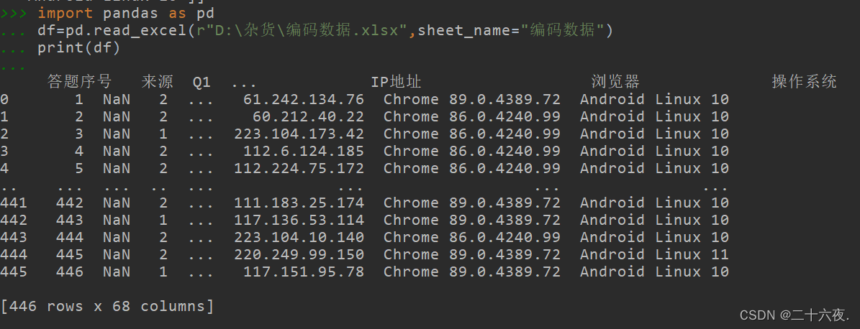Click IP address 60.212.40.22
This screenshot has width=860, height=329.
[x=308, y=116]
